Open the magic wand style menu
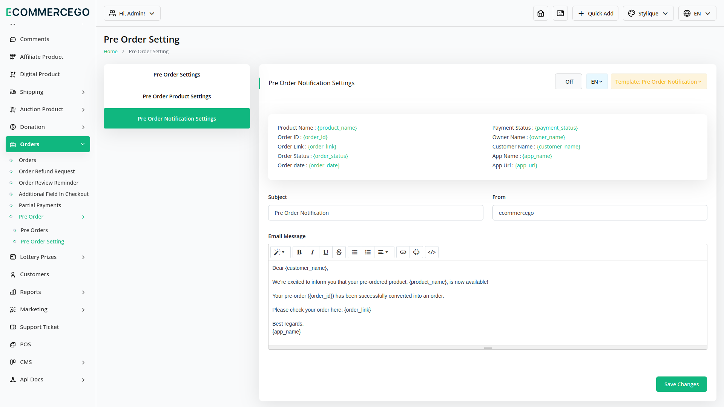Viewport: 724px width, 407px height. point(280,252)
